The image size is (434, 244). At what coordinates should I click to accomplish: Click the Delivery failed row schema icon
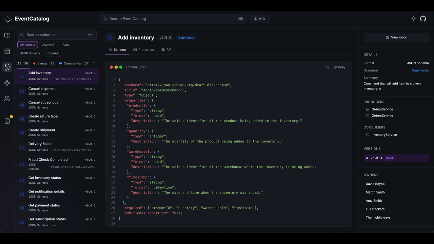pos(22,147)
